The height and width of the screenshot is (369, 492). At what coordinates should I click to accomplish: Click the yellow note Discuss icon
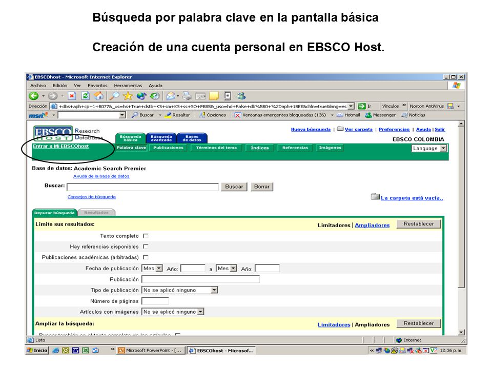pyautogui.click(x=214, y=96)
